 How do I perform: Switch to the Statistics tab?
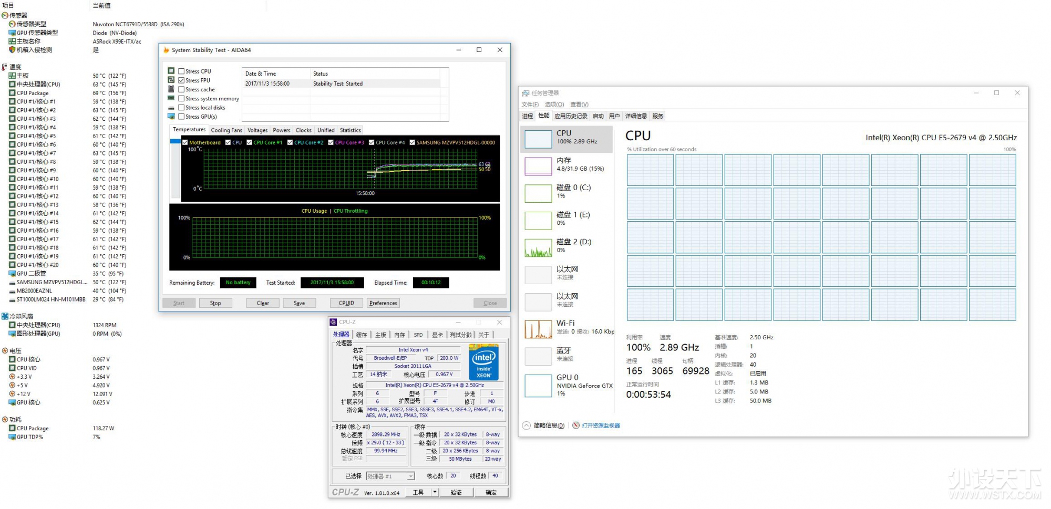[x=351, y=130]
